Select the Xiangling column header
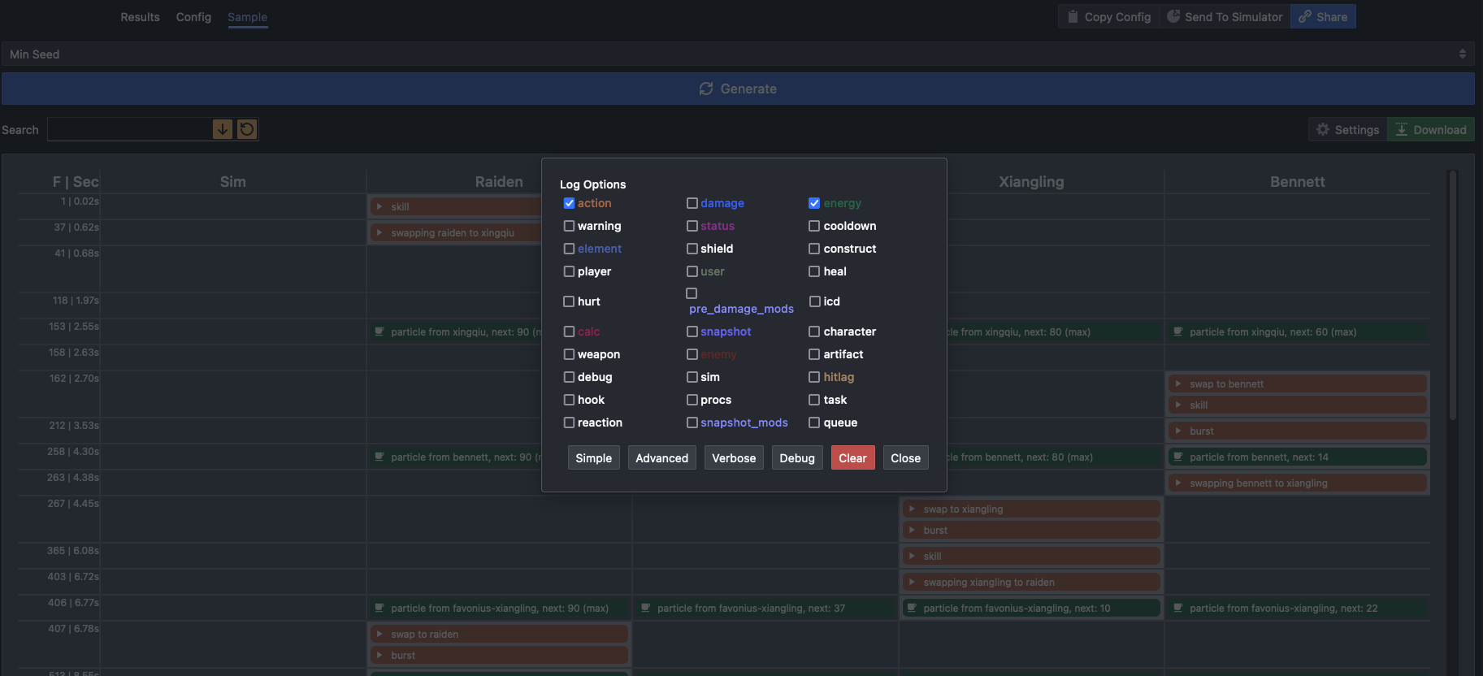This screenshot has height=676, width=1483. pos(1031,182)
